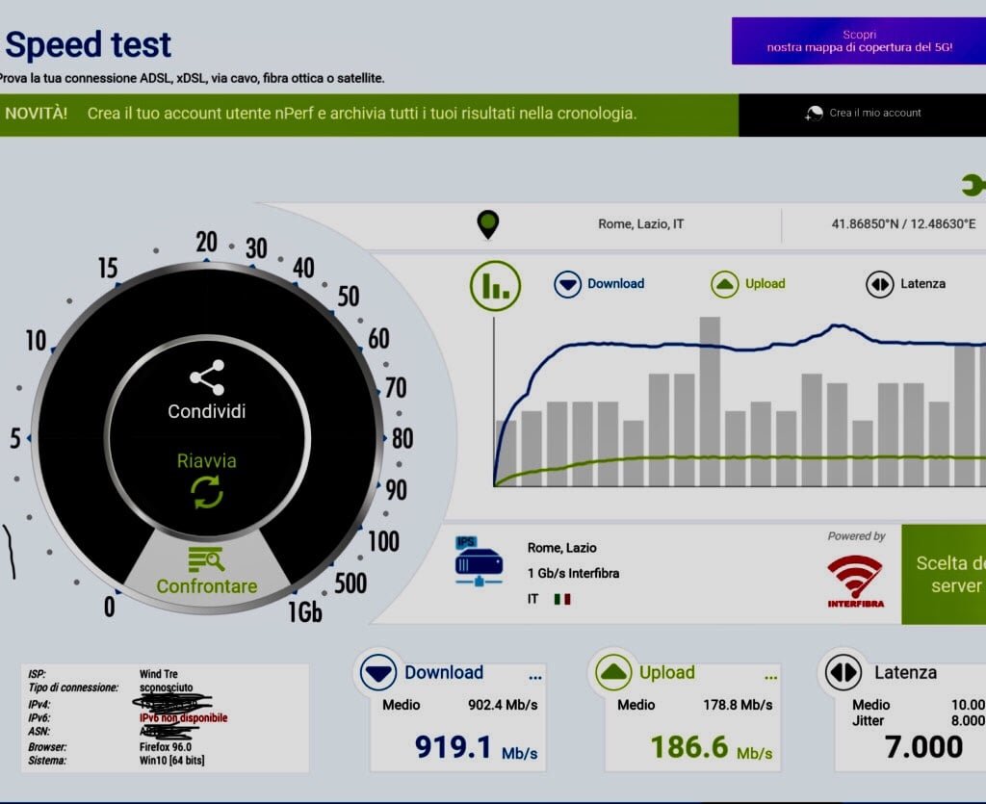
Task: Click the 7.000 latency value
Action: pyautogui.click(x=923, y=747)
